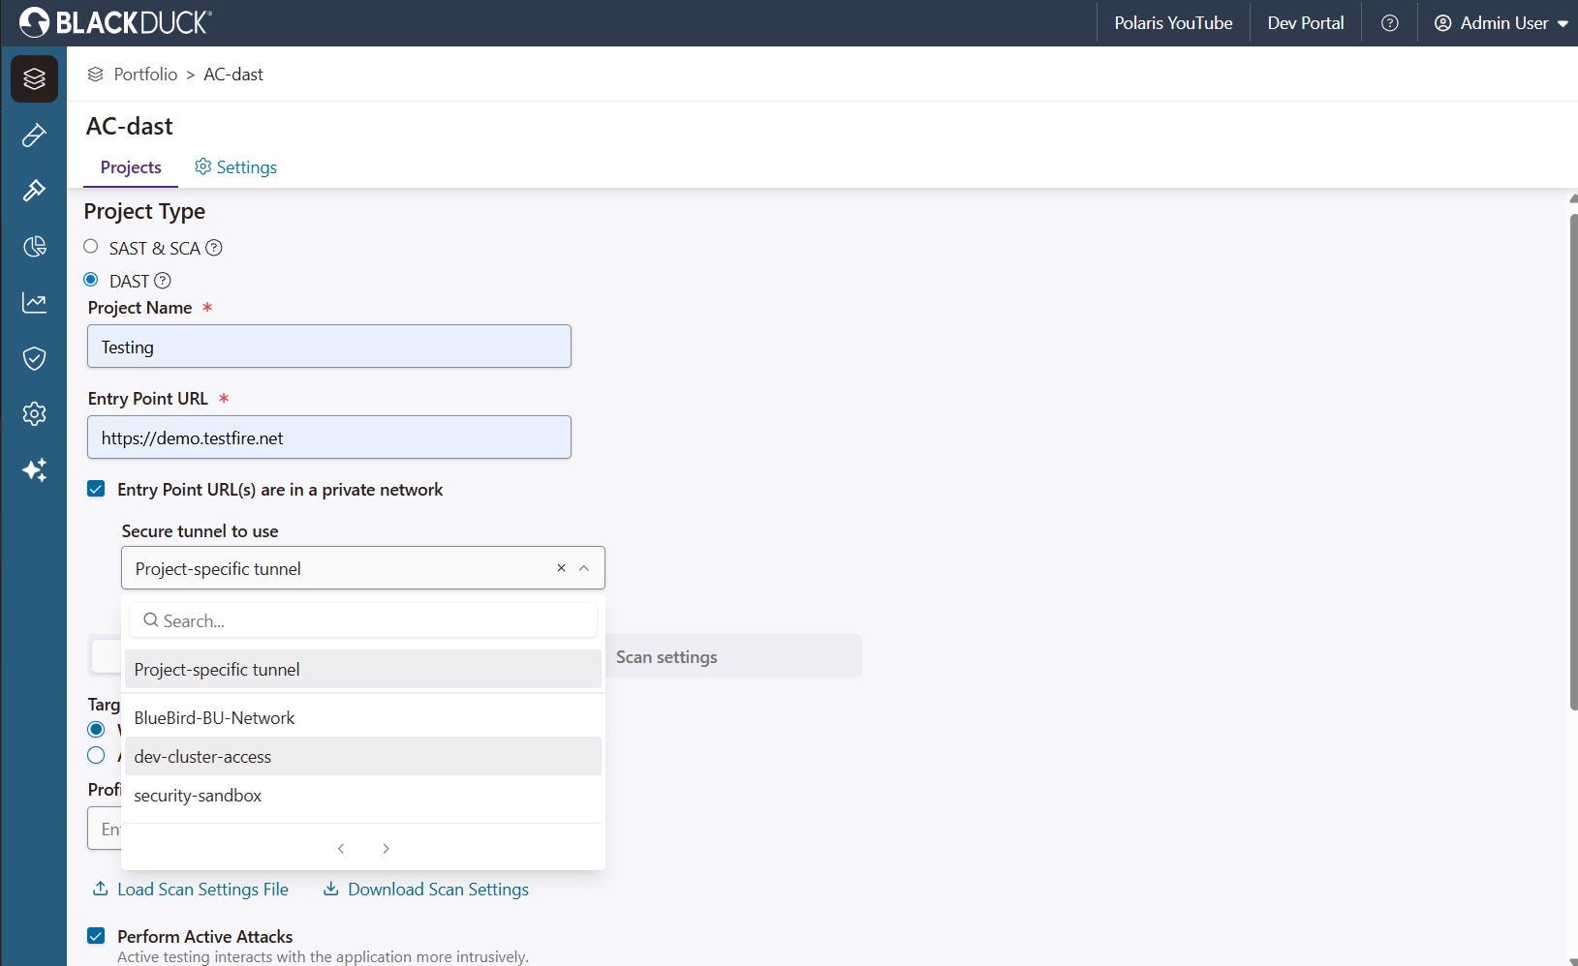Choose BlueBird-BU-Network tunnel
The image size is (1578, 966).
(x=363, y=718)
